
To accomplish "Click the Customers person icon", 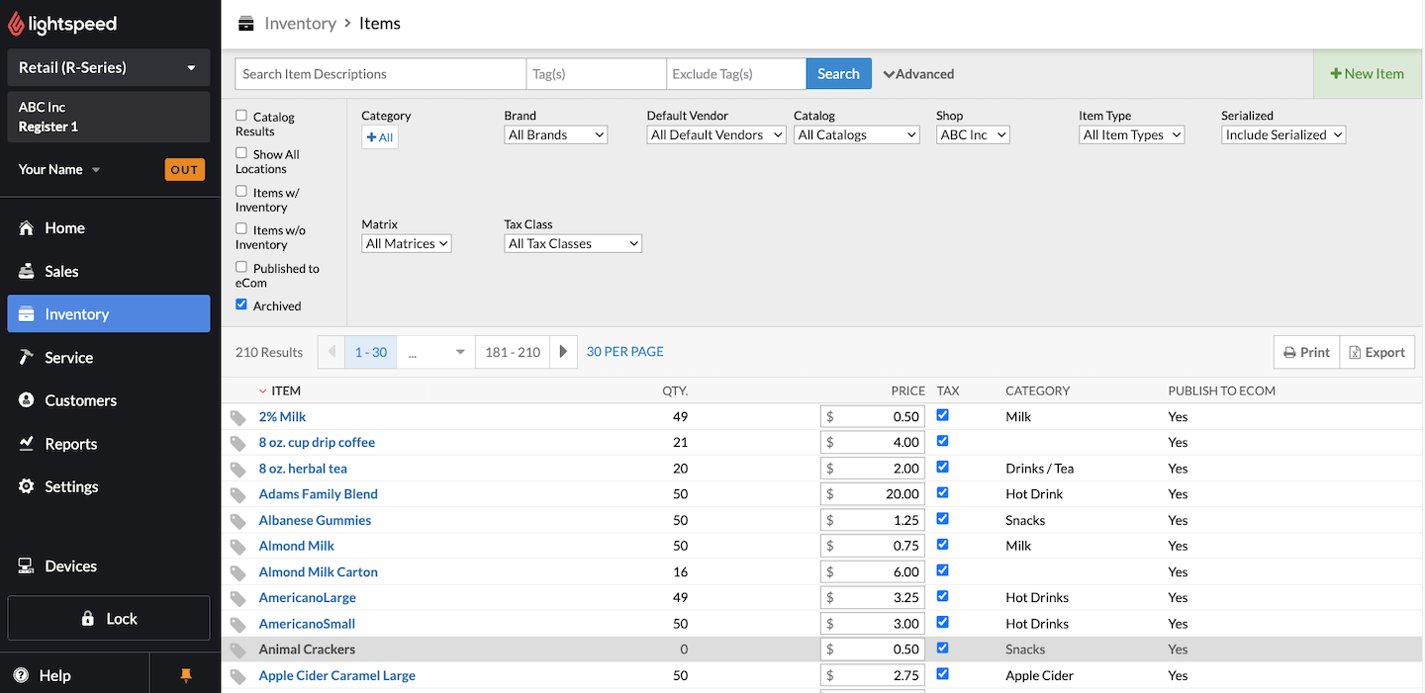I will [x=27, y=400].
